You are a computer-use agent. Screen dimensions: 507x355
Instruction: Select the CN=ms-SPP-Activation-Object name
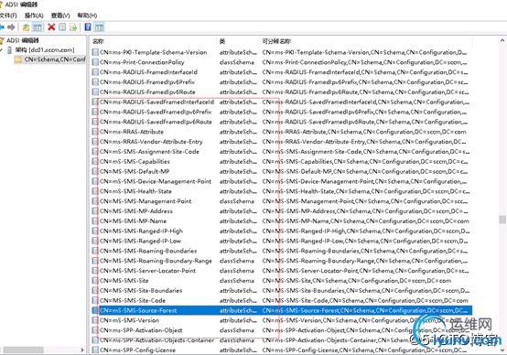pos(141,330)
